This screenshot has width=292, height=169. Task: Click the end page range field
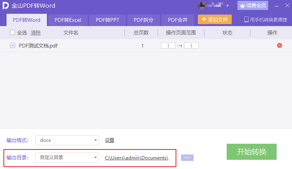click(191, 46)
